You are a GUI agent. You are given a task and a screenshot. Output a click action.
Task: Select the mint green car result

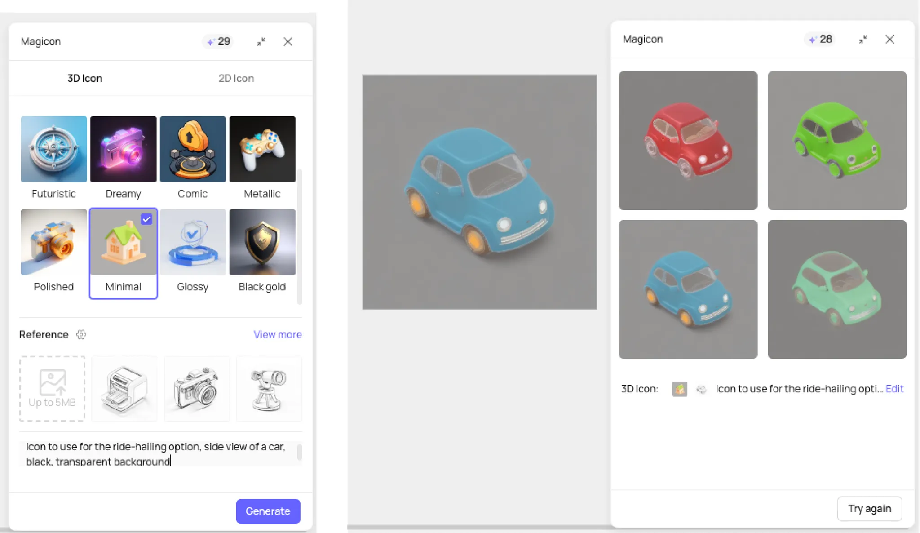837,289
